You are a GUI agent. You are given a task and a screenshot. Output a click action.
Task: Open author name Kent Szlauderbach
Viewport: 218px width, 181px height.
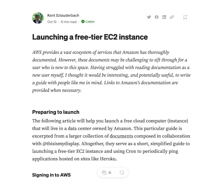pos(63,15)
